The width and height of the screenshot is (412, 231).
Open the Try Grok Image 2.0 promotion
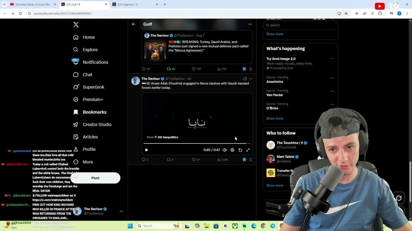click(x=281, y=59)
